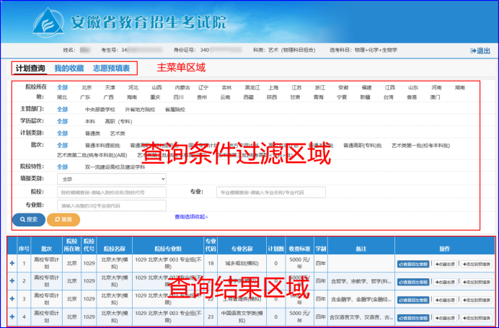Select 中央部委学校 under 主管部门
The width and height of the screenshot is (499, 328).
pos(100,110)
